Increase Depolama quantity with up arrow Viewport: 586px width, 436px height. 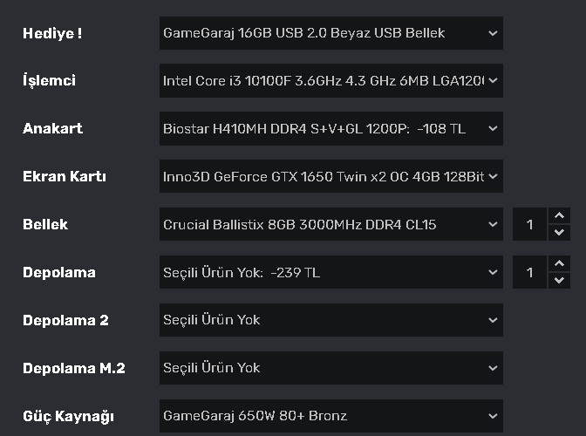pos(559,264)
